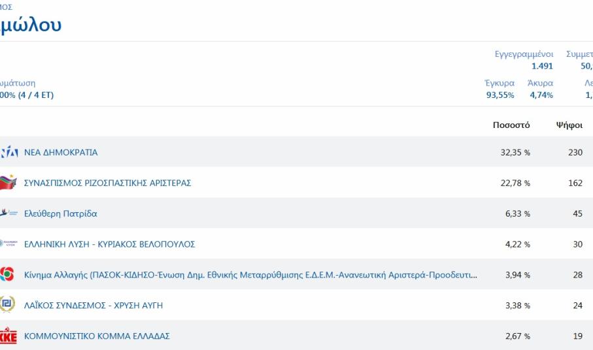Click the 100% (4 / 4 ET) integration text
The image size is (593, 350).
[x=26, y=95]
